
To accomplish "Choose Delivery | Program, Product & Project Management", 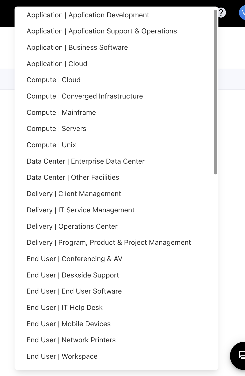I will pyautogui.click(x=109, y=243).
